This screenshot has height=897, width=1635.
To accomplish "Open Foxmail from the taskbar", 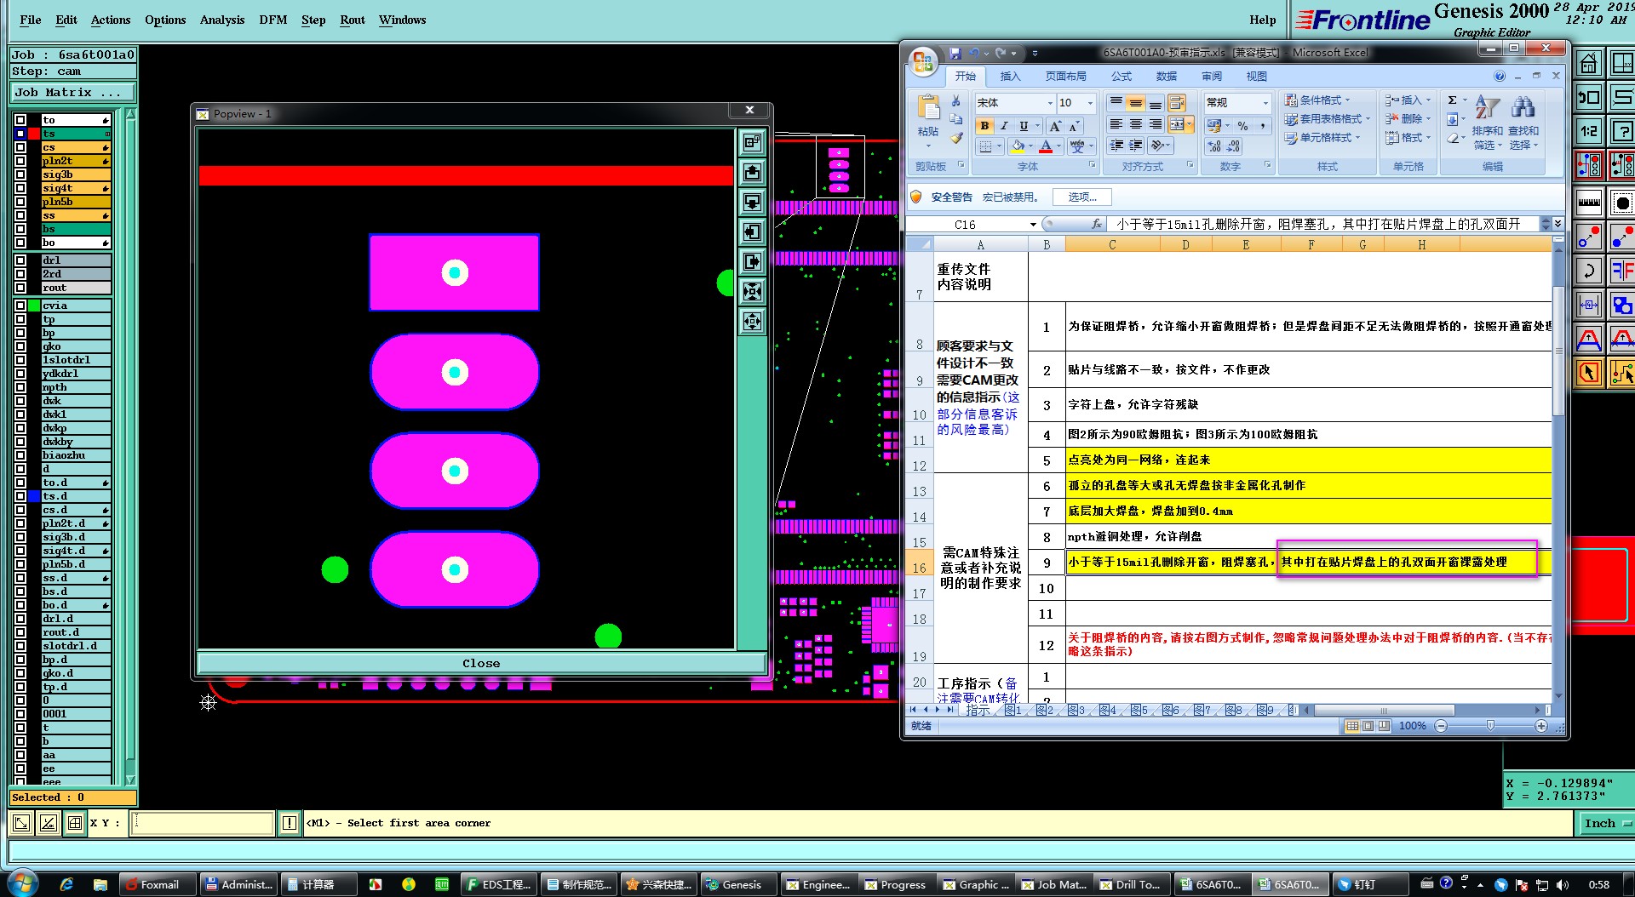I will [158, 884].
